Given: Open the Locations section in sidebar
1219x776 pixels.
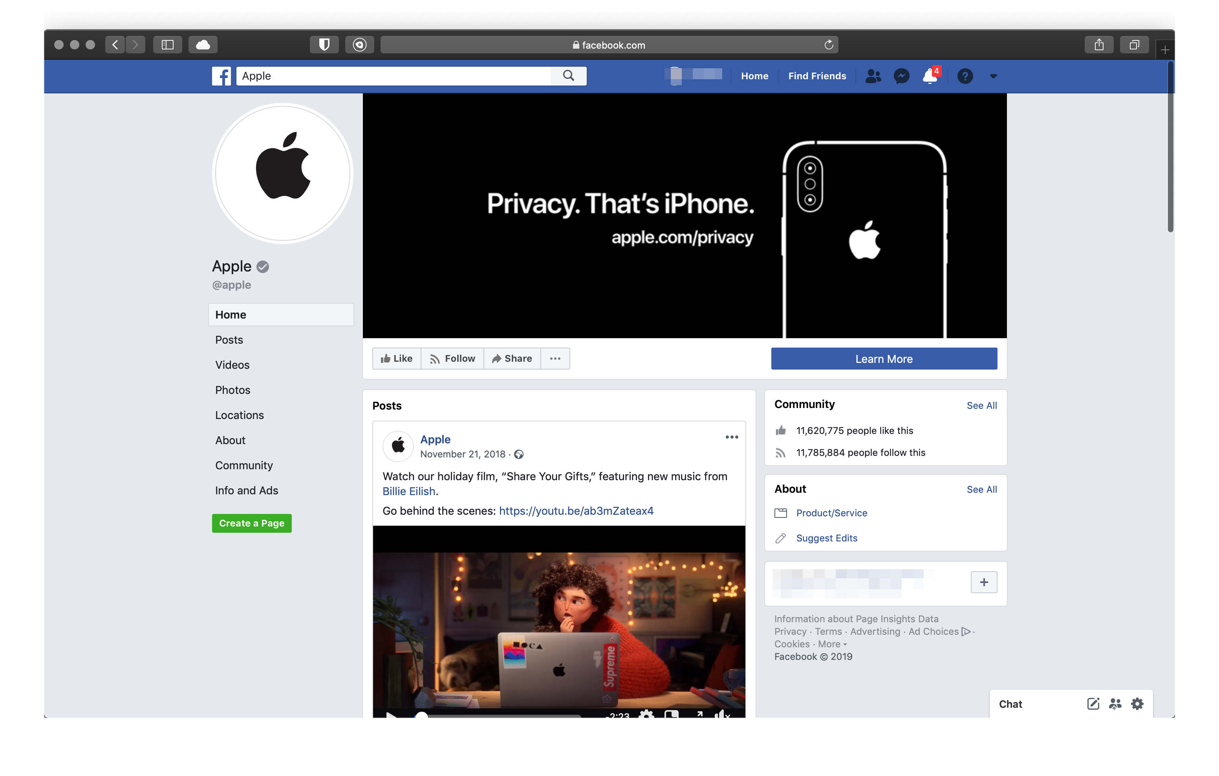Looking at the screenshot, I should 239,415.
